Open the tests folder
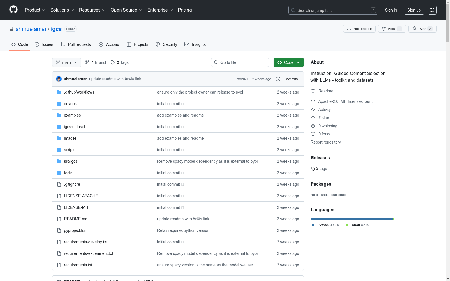The width and height of the screenshot is (450, 281). coord(68,173)
